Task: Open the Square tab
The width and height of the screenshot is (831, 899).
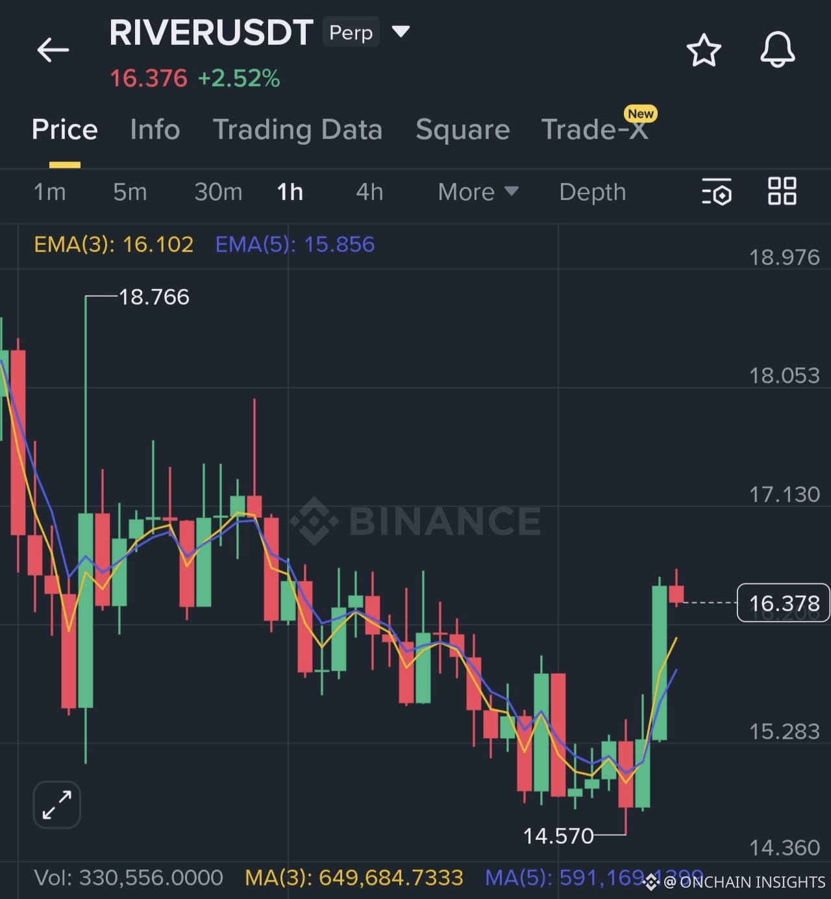Action: point(462,129)
